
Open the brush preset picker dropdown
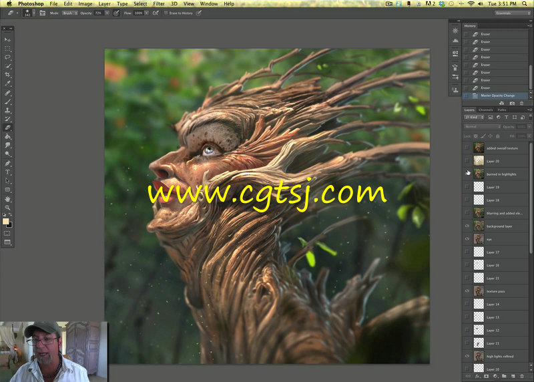pos(34,13)
